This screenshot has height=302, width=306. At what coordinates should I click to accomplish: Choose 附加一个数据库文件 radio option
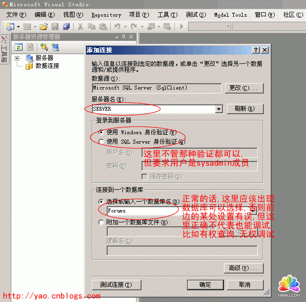tap(101, 222)
